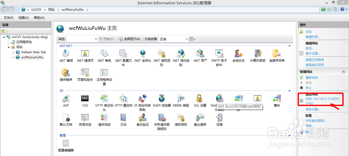Open the 配置编辑器 feature icon

pos(66,143)
